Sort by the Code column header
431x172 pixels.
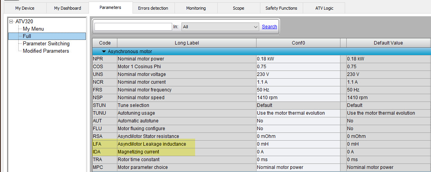(x=105, y=43)
